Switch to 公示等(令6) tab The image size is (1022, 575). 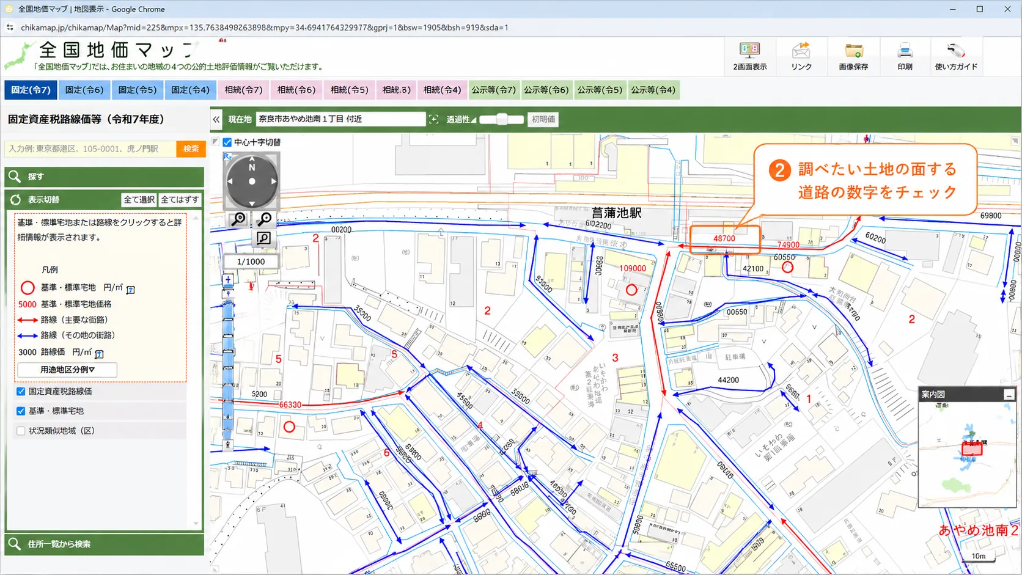click(x=546, y=90)
